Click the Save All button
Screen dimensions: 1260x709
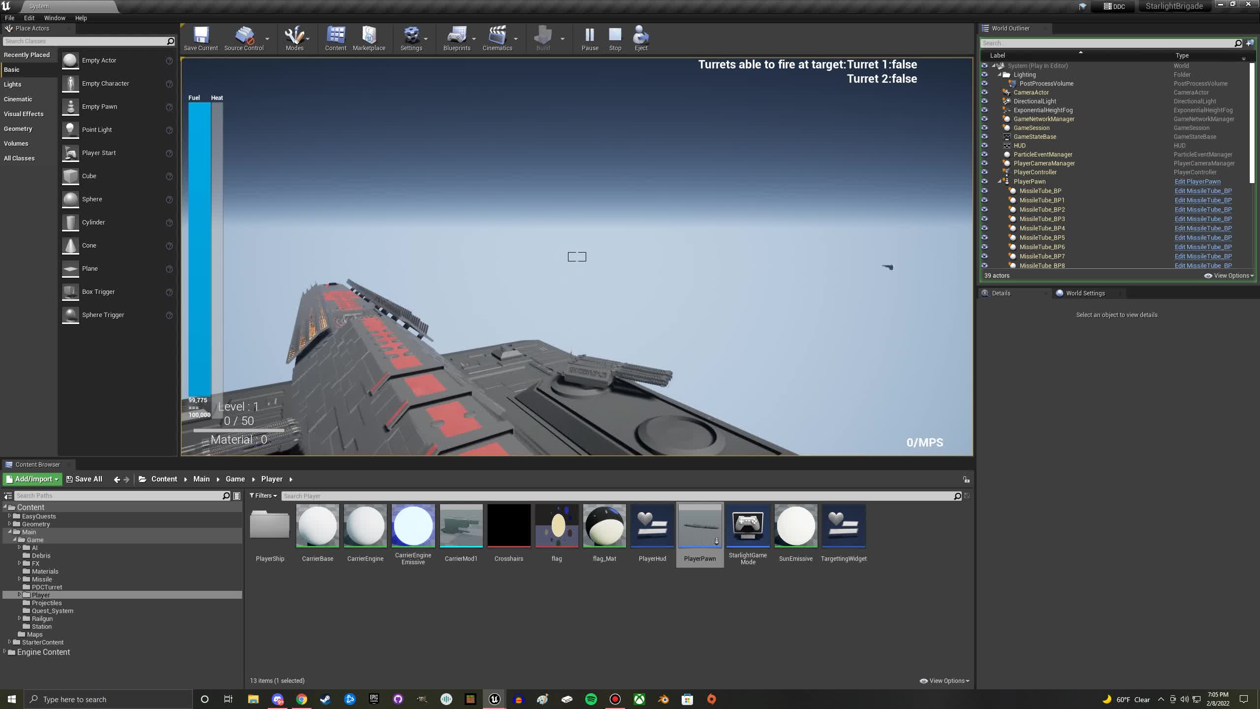[84, 479]
